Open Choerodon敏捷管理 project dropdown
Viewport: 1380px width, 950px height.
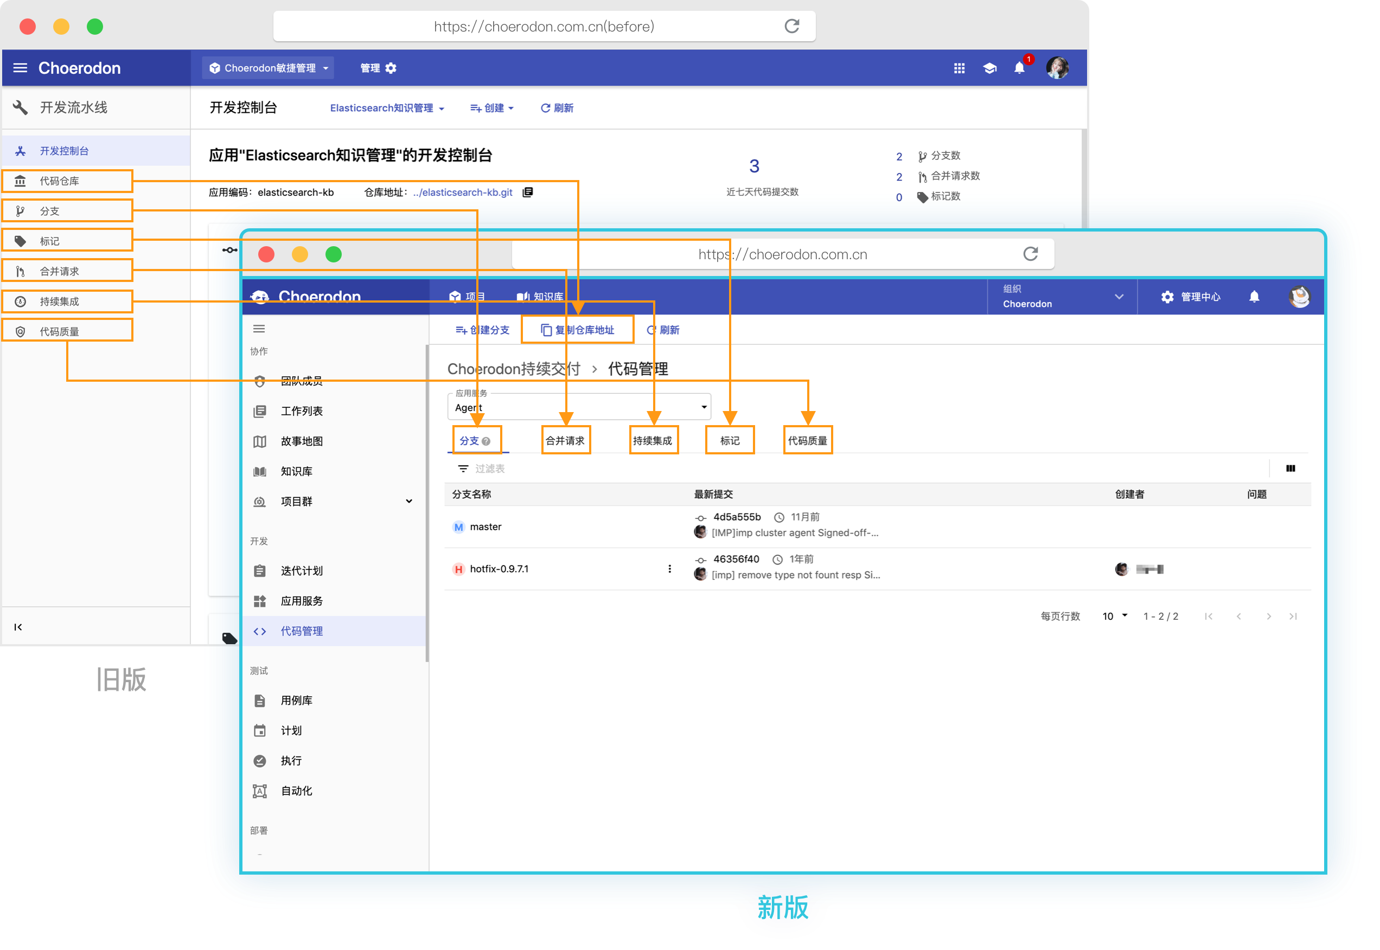click(x=269, y=68)
